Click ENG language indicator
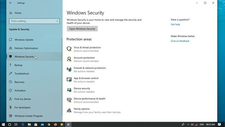The image size is (225, 127). click(x=202, y=125)
